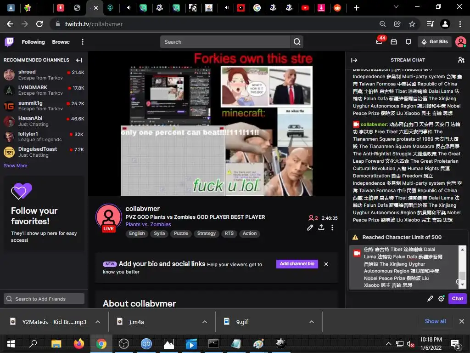Image resolution: width=470 pixels, height=353 pixels.
Task: Open Firefox from the taskbar
Action: 79,344
